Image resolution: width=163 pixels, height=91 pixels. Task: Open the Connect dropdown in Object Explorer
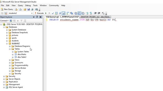point(4,21)
